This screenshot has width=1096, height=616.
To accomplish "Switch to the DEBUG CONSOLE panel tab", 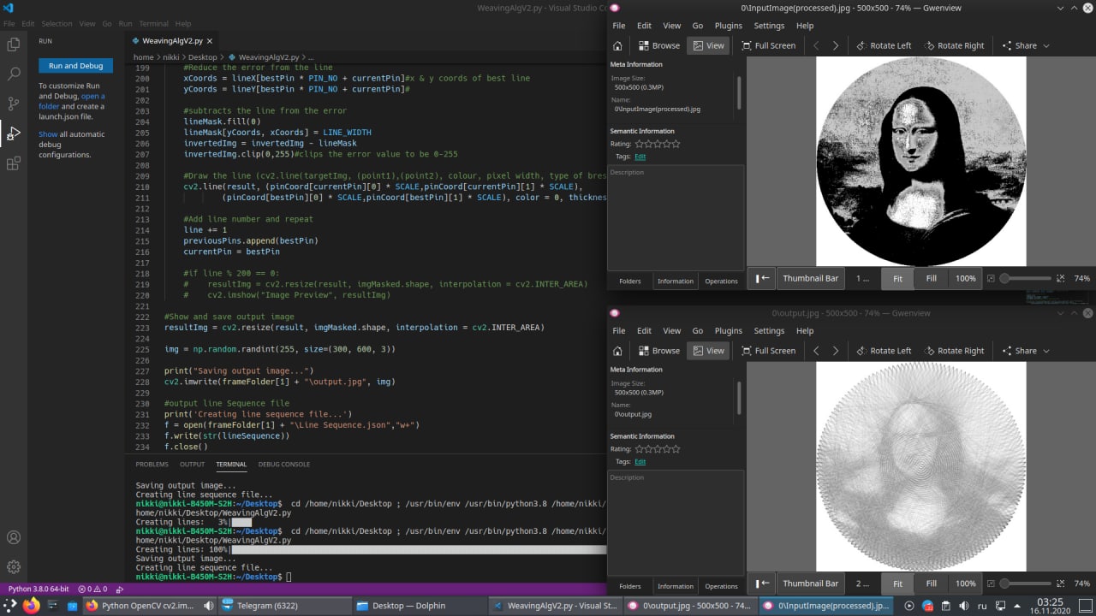I will click(x=284, y=465).
